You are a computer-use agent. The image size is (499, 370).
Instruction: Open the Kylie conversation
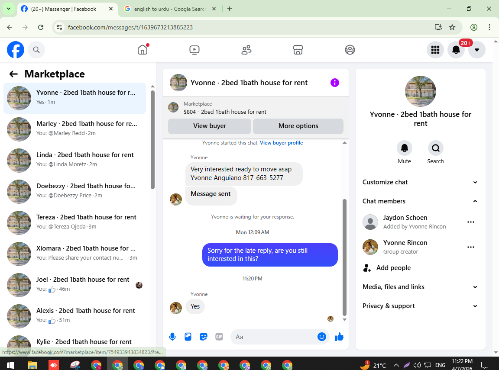[75, 343]
